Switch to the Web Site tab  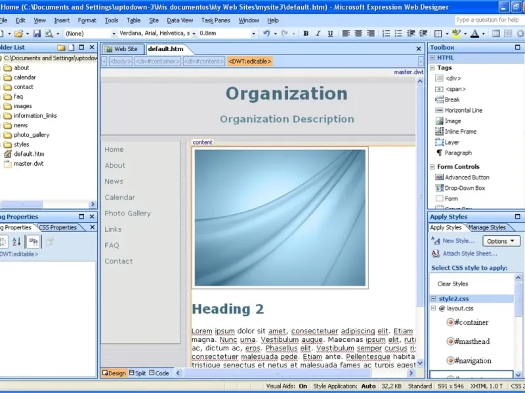coord(123,49)
